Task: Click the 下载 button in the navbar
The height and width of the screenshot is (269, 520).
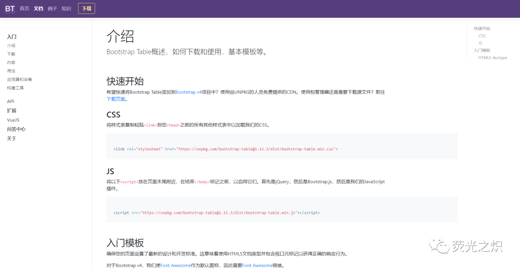Action: pos(87,9)
